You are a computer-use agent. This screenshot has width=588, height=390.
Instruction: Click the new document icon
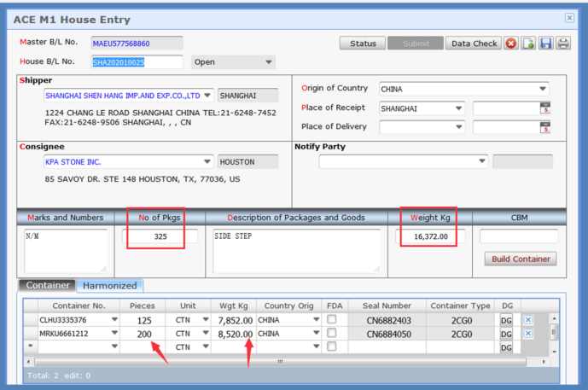[x=528, y=44]
